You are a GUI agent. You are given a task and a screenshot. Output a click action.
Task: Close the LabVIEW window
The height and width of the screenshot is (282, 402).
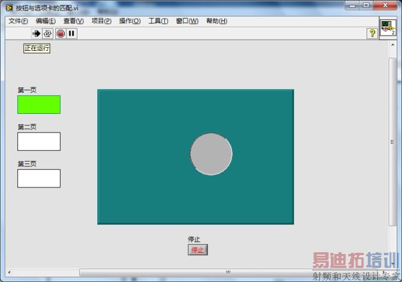tap(385, 5)
